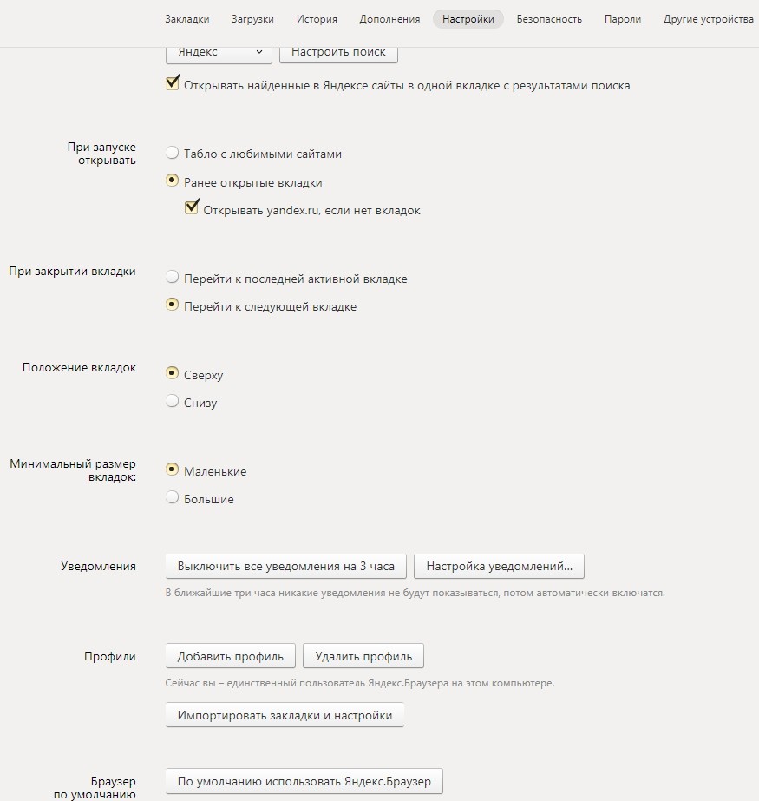Open the Дополнения tab
This screenshot has width=759, height=801.
[x=389, y=19]
